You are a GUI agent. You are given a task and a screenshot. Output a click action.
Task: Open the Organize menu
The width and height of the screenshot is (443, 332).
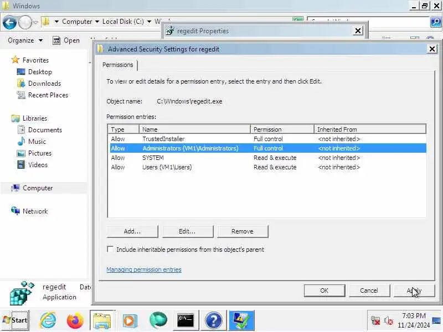25,40
